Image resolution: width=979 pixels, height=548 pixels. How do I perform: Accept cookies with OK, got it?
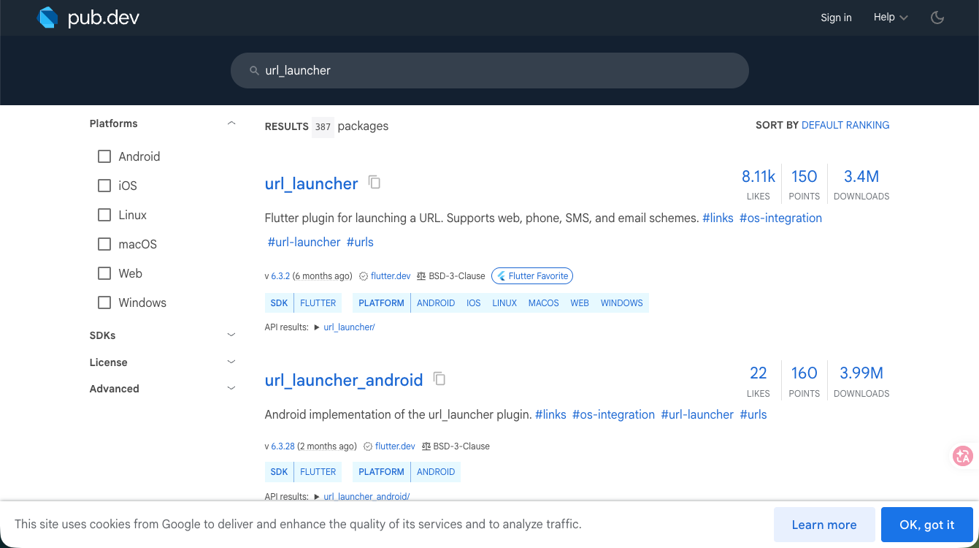coord(927,525)
